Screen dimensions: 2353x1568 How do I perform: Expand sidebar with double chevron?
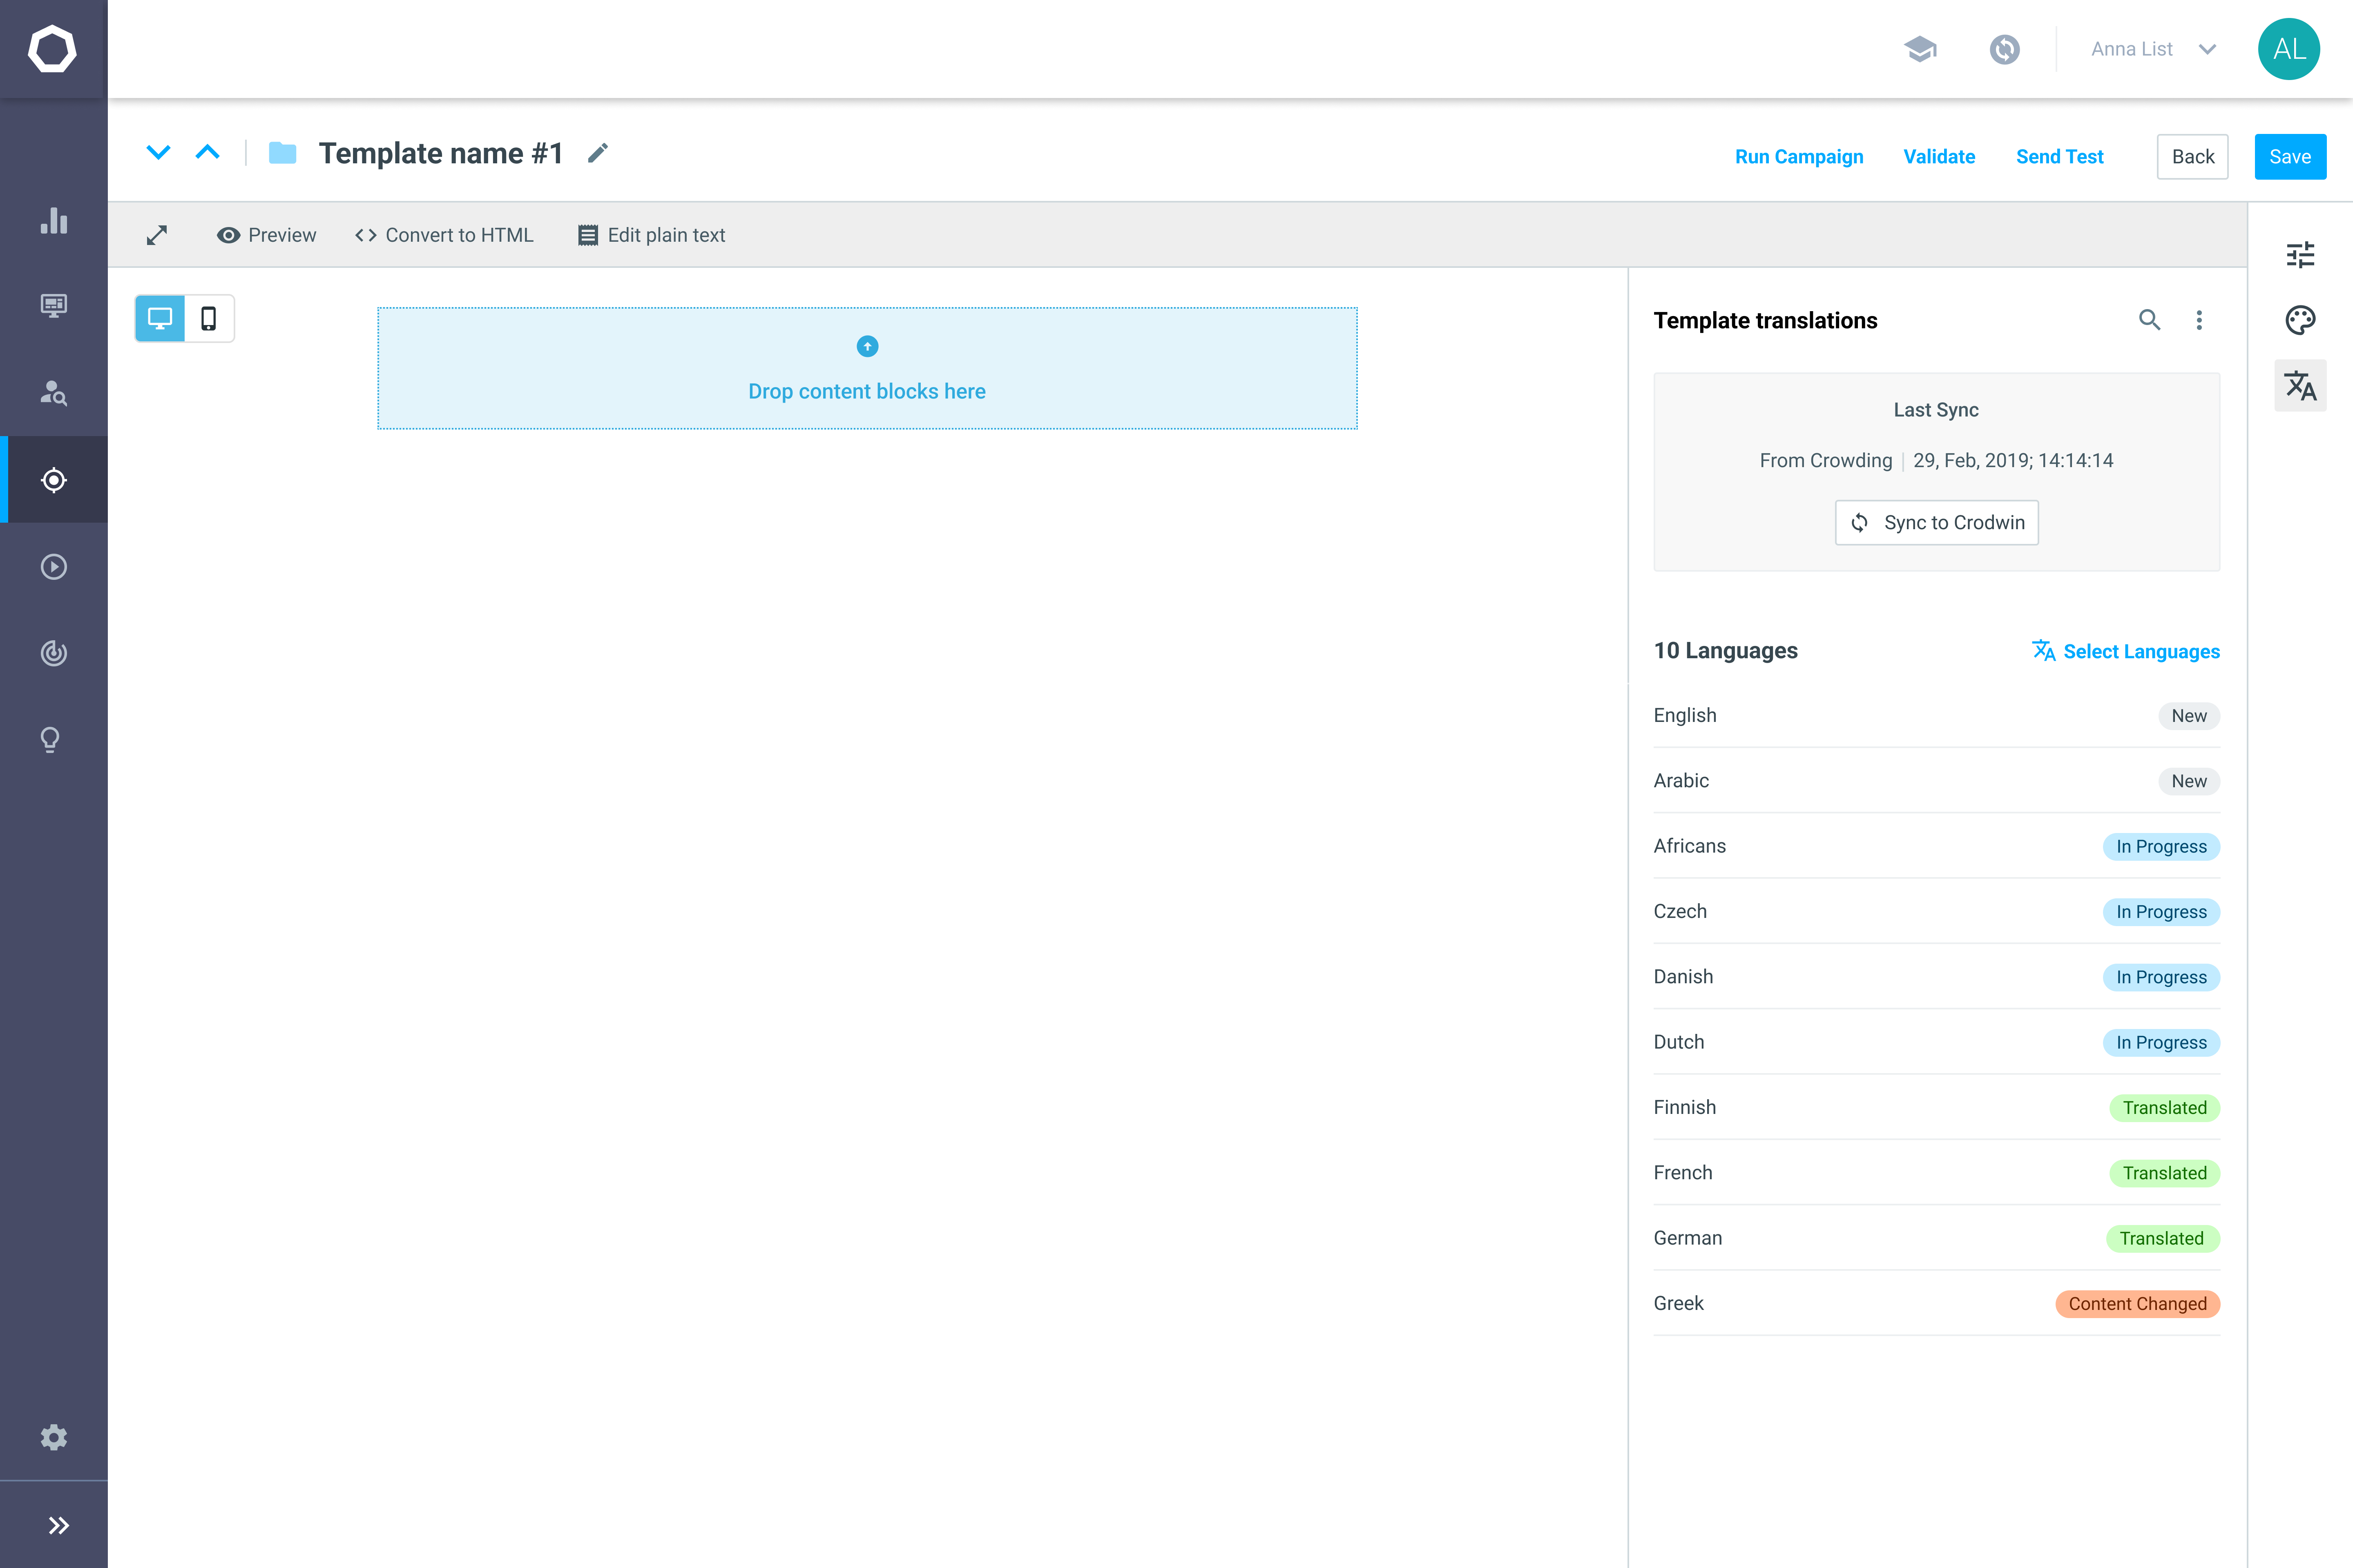[x=58, y=1525]
